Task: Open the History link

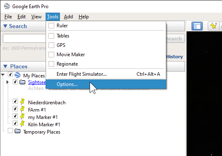Action: point(175,57)
